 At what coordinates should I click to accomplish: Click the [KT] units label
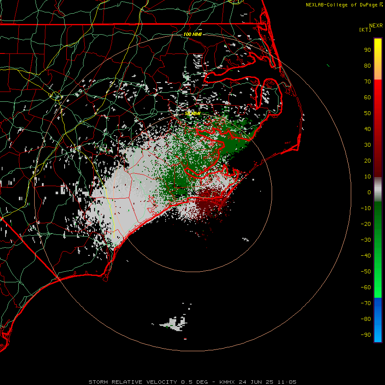pos(365,30)
